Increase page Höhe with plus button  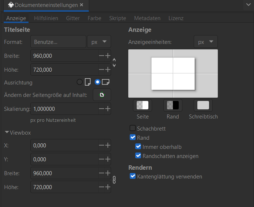point(108,69)
